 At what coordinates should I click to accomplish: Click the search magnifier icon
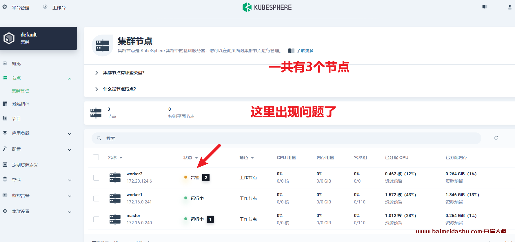(99, 138)
